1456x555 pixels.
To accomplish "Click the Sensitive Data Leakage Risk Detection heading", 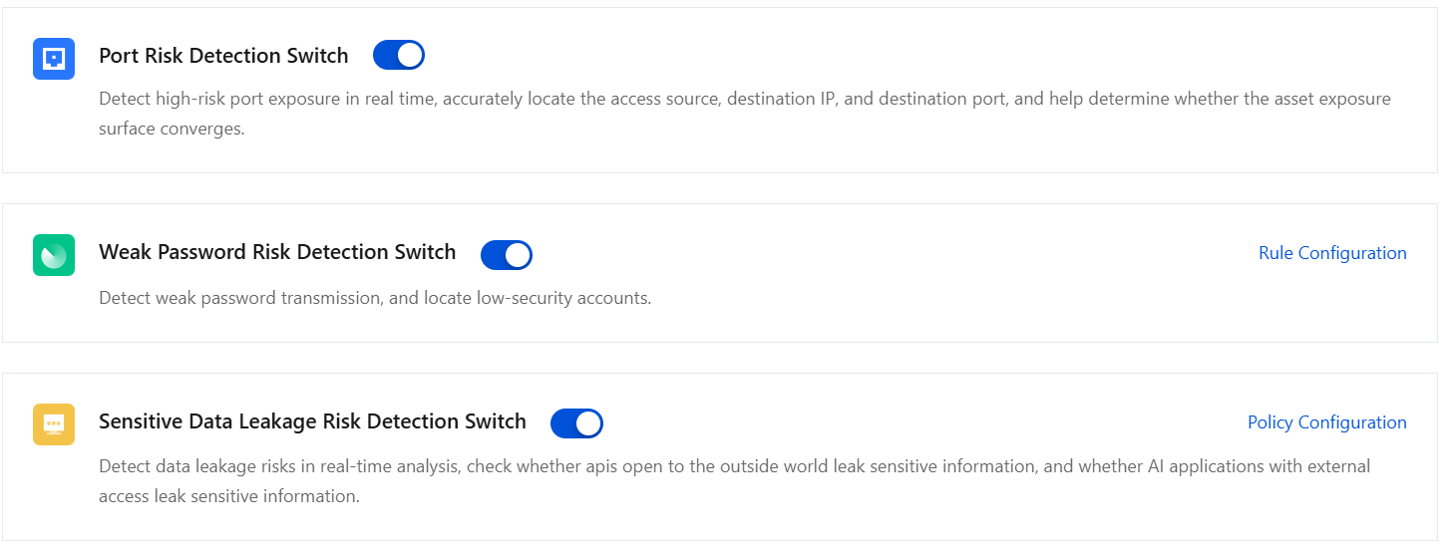I will [312, 421].
